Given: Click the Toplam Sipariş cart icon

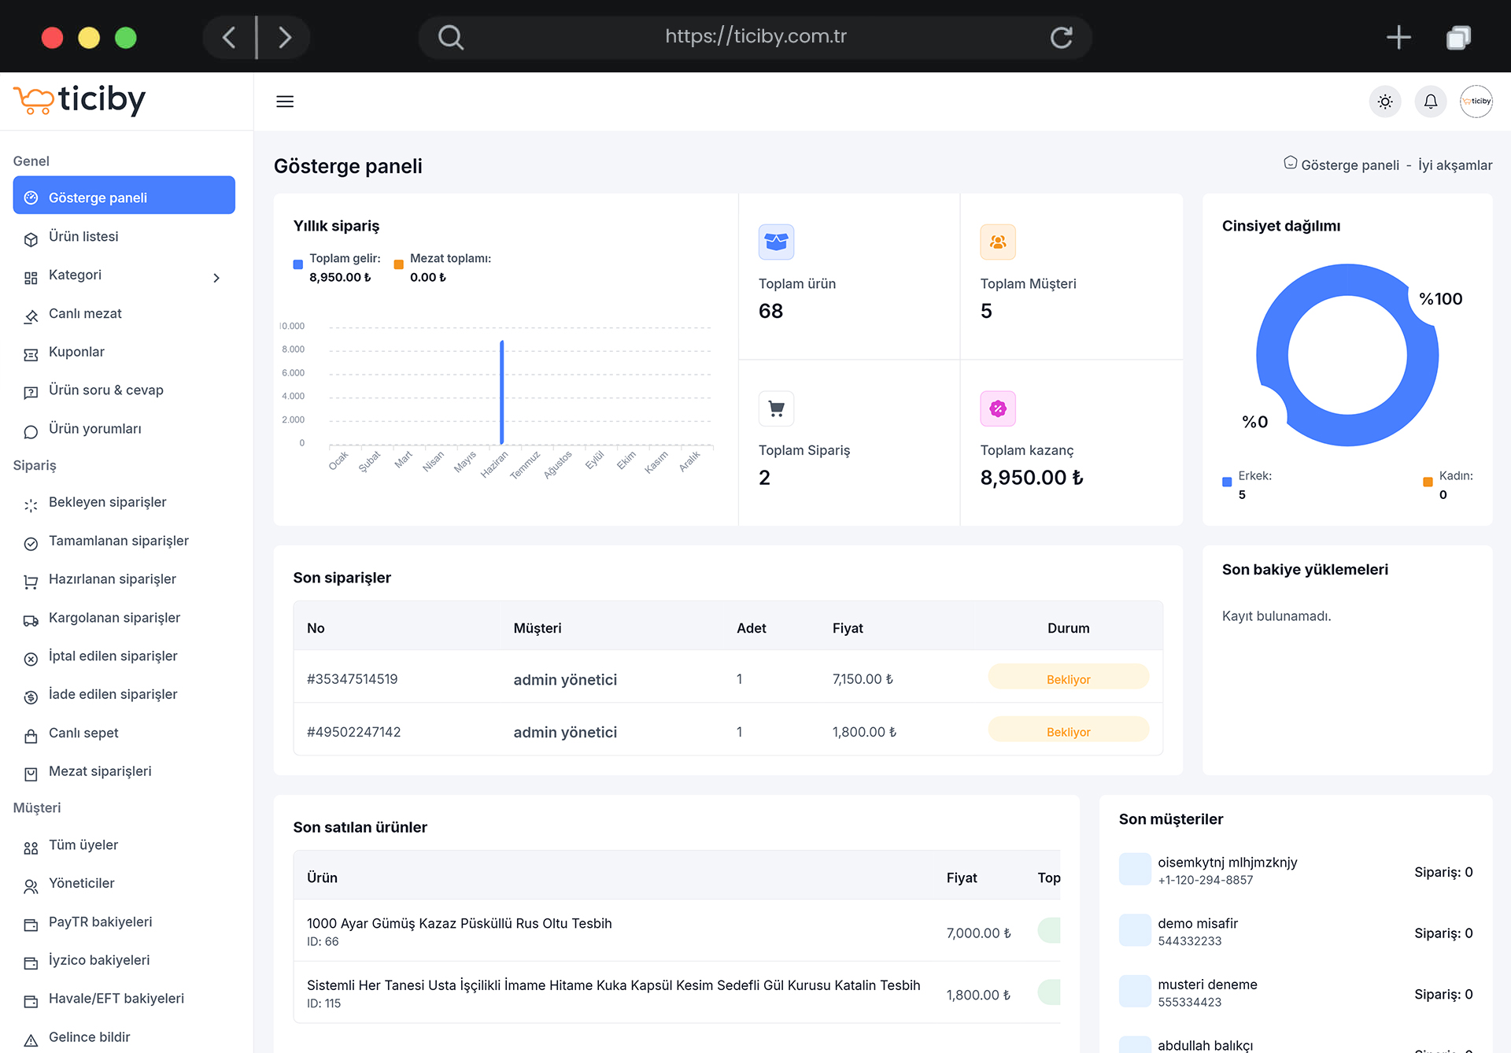Looking at the screenshot, I should pyautogui.click(x=776, y=408).
